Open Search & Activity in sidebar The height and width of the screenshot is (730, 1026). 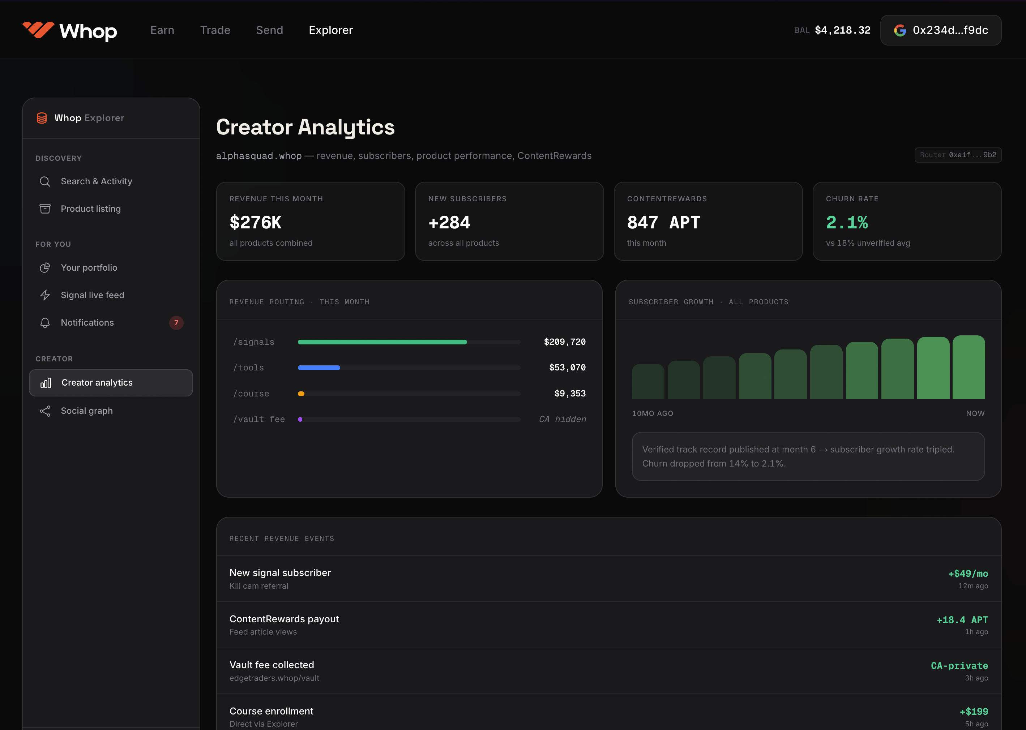pos(111,181)
